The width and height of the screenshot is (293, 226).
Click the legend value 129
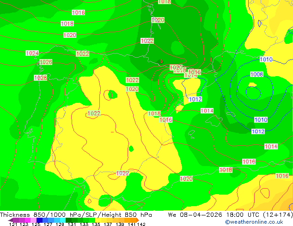(x=60, y=224)
